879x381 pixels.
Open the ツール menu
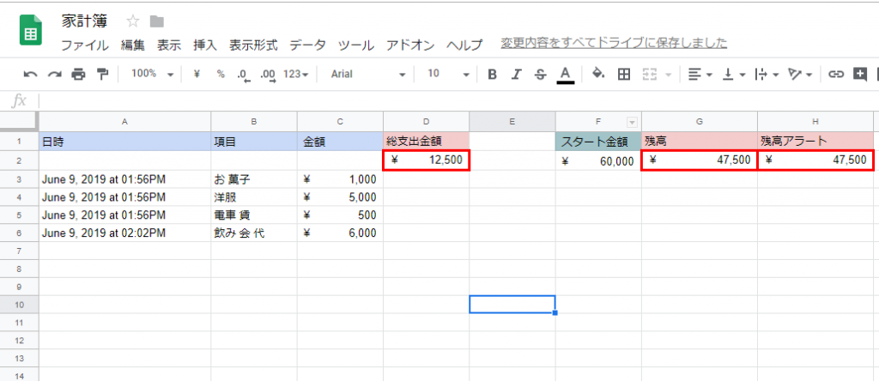pyautogui.click(x=355, y=45)
